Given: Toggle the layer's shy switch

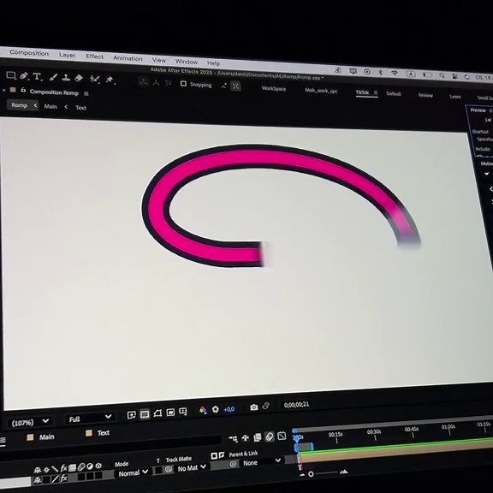Looking at the screenshot, I should coord(38,480).
